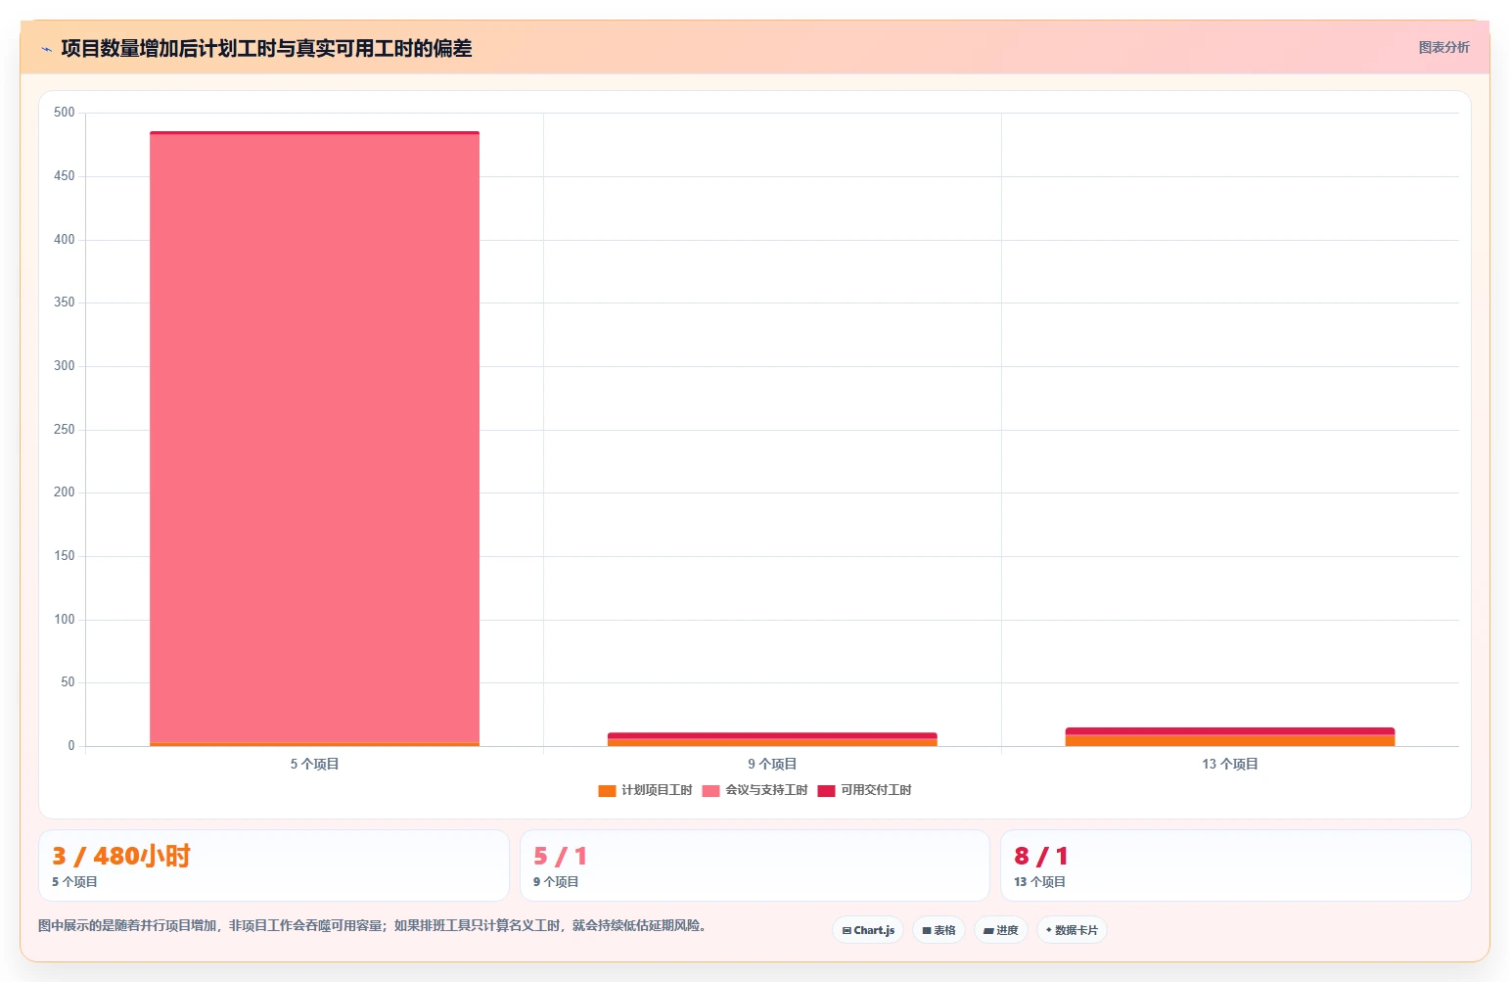The height and width of the screenshot is (982, 1510).
Task: Toggle the 计划项目工时 legend item
Action: [x=645, y=790]
